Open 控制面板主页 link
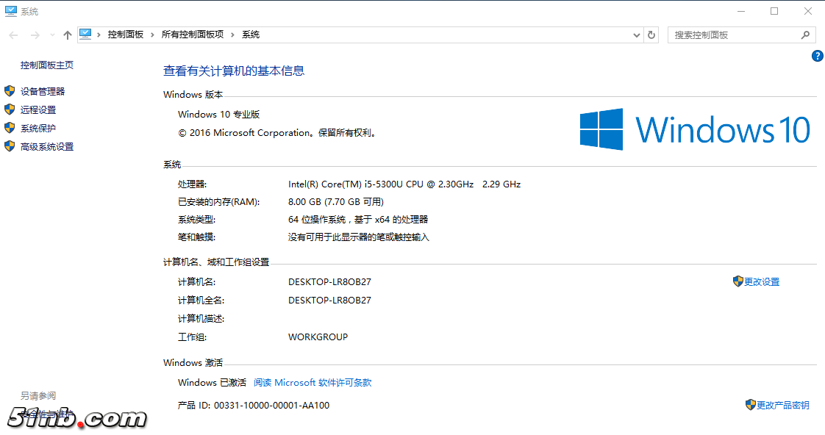The image size is (825, 435). click(47, 65)
